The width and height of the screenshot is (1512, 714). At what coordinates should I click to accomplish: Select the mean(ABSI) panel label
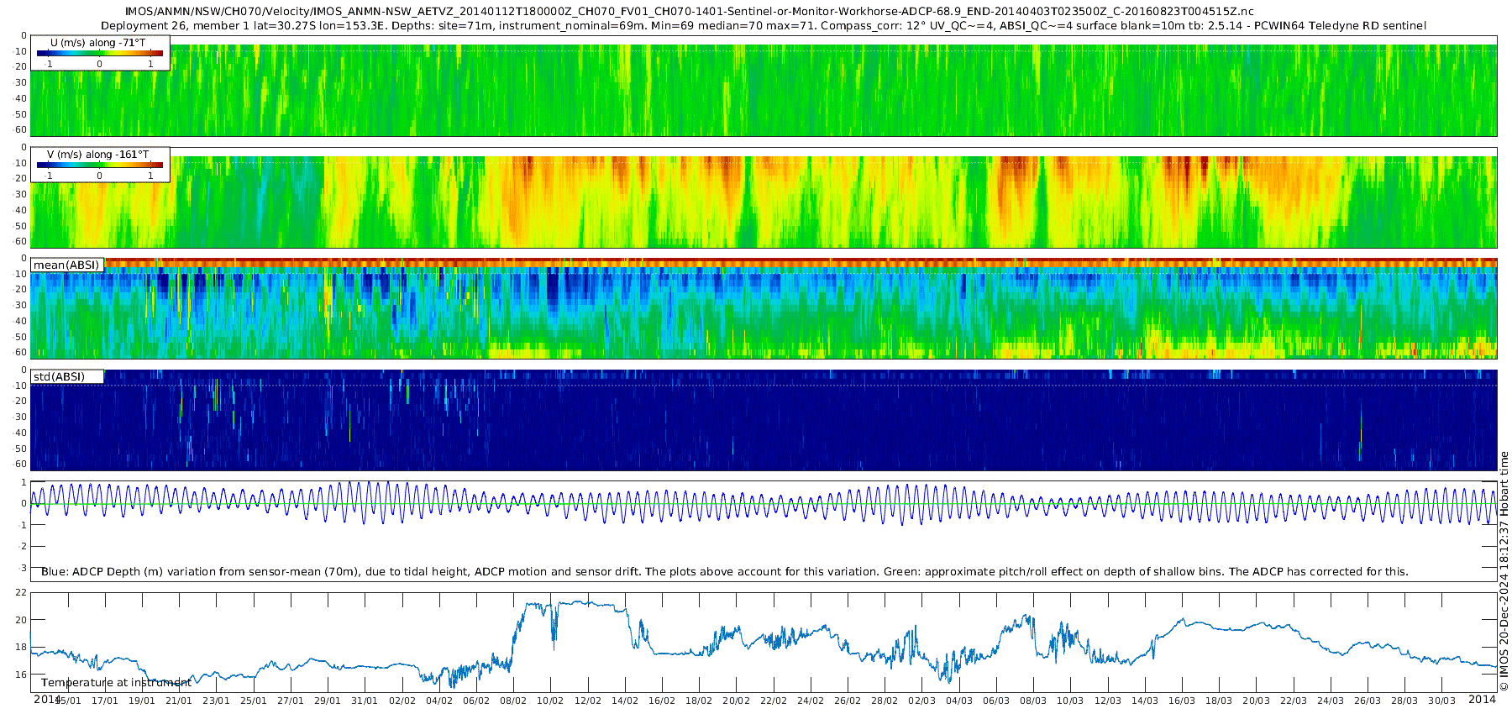click(x=66, y=265)
